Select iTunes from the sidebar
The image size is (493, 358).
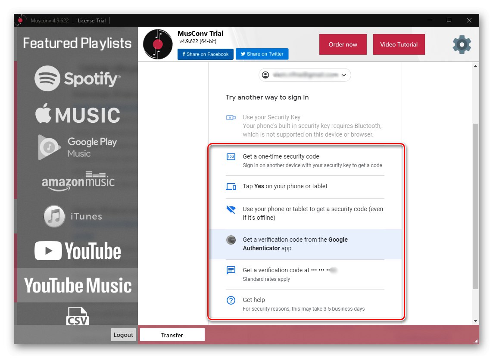(x=73, y=216)
